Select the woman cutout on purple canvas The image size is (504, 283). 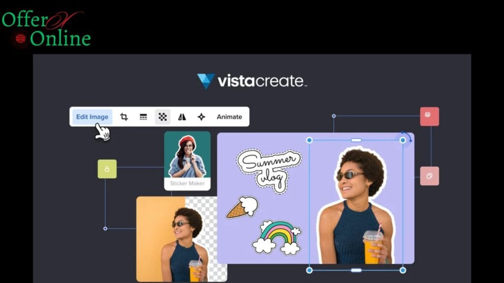point(356,205)
